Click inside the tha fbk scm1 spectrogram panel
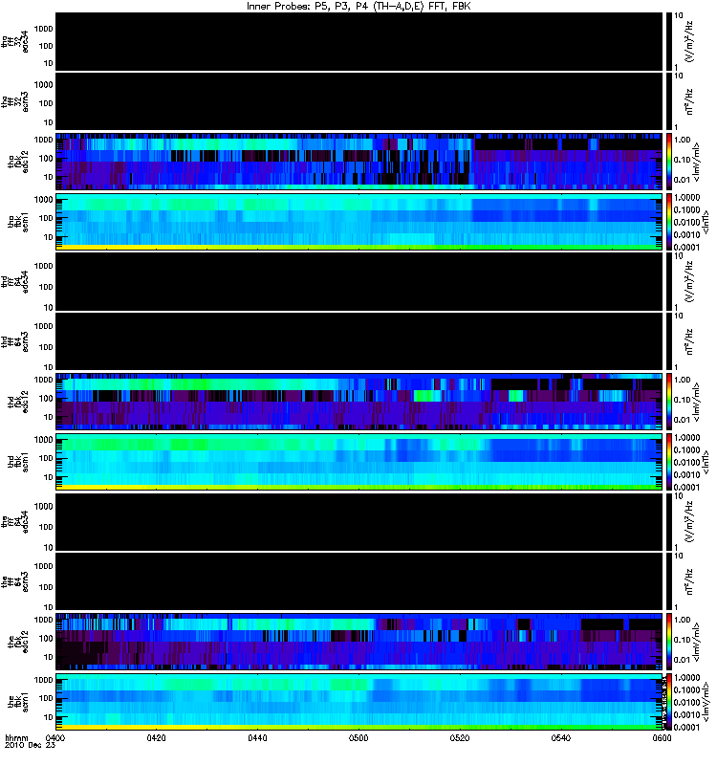Image resolution: width=717 pixels, height=765 pixels. (x=359, y=222)
